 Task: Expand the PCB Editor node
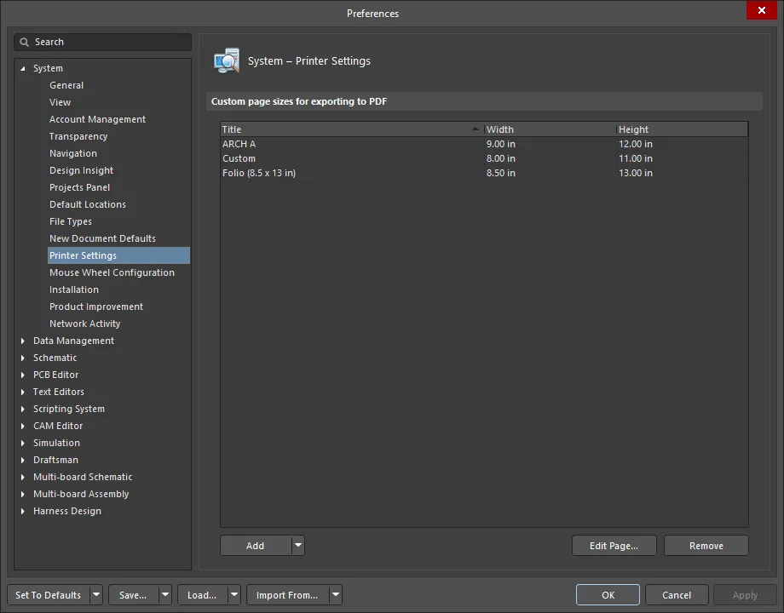click(22, 375)
